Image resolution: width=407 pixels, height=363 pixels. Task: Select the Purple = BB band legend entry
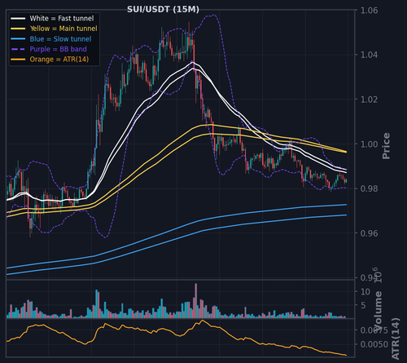(x=49, y=49)
